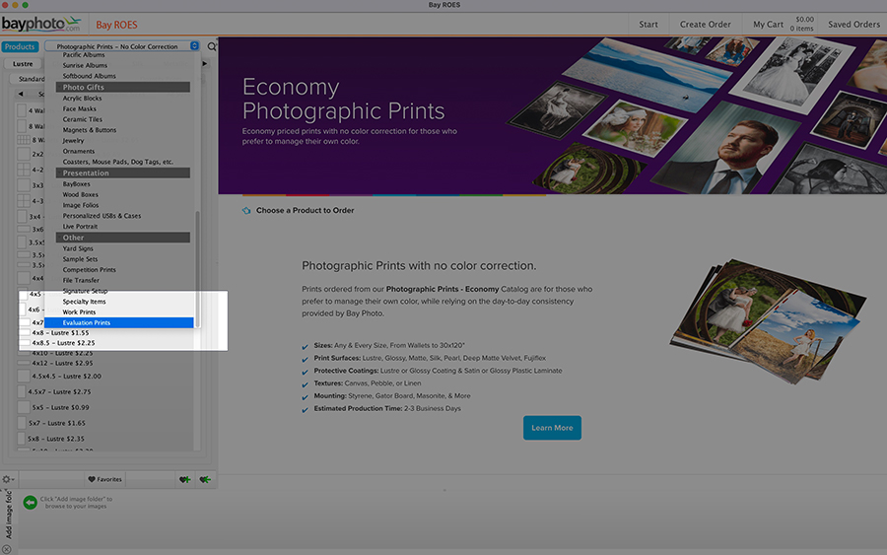Close the image folder panel with X icon

[6, 549]
